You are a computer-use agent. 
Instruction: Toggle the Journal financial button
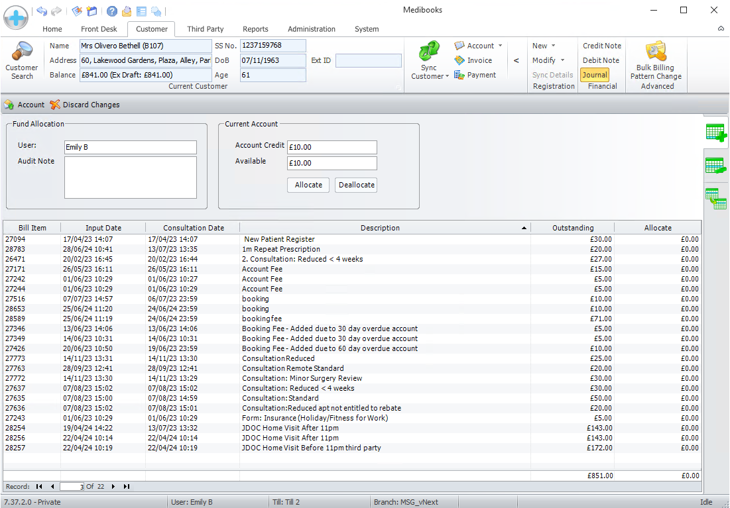tap(595, 75)
